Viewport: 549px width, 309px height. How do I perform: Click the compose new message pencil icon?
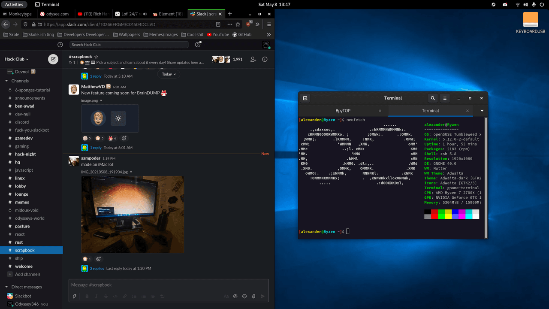[x=53, y=59]
